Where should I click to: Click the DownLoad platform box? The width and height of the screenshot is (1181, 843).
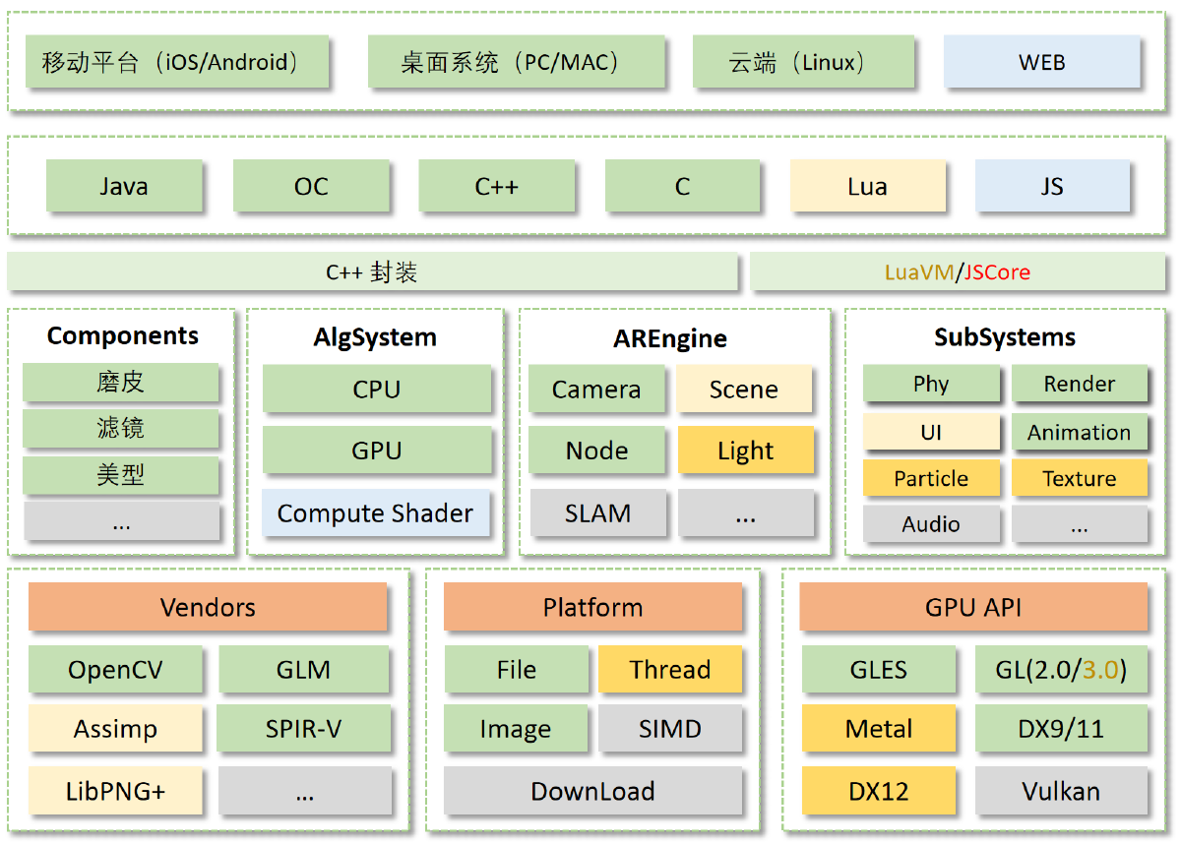592,791
